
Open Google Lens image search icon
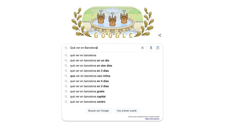pos(158,48)
